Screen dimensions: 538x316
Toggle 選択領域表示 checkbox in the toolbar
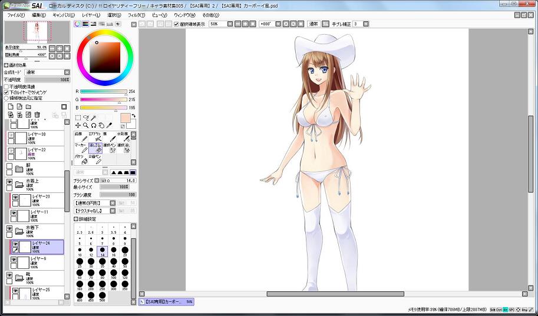pos(176,24)
